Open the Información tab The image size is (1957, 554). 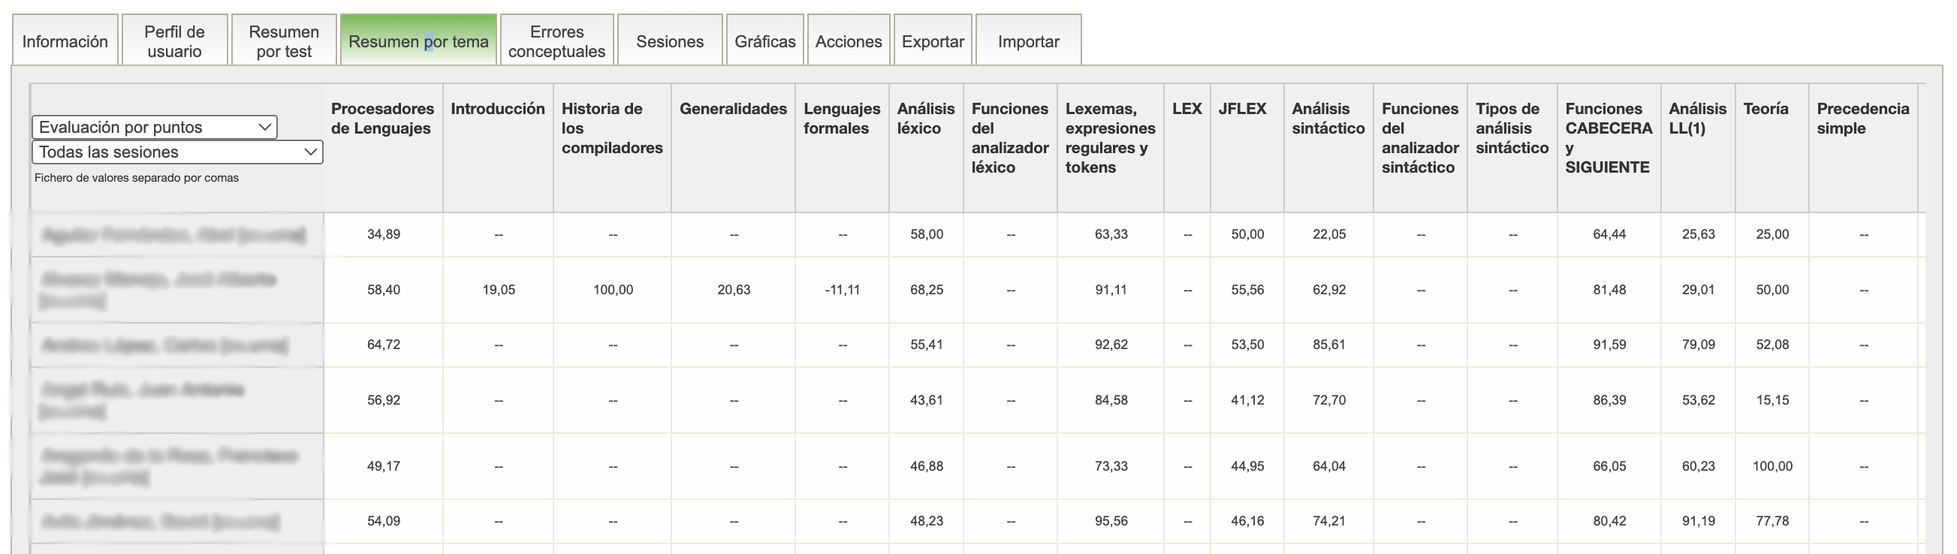[65, 42]
